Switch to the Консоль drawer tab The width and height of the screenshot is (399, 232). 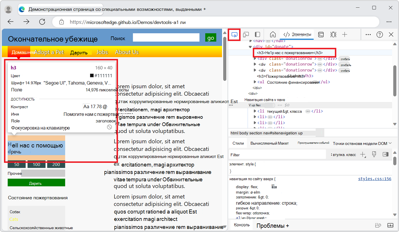pos(242,225)
